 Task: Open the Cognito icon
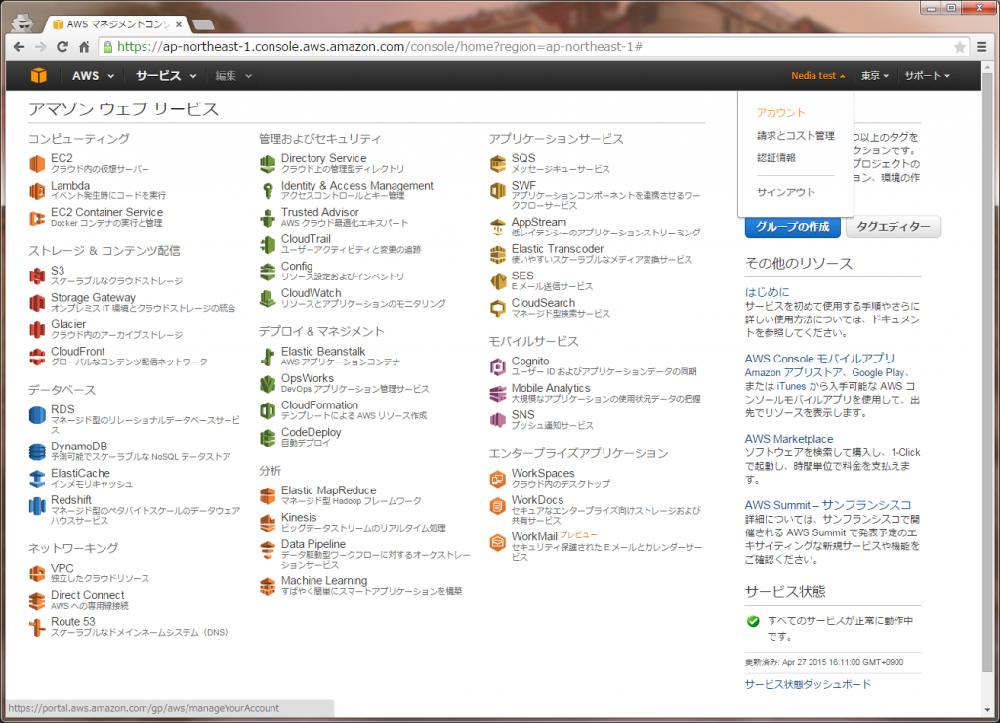pyautogui.click(x=497, y=367)
